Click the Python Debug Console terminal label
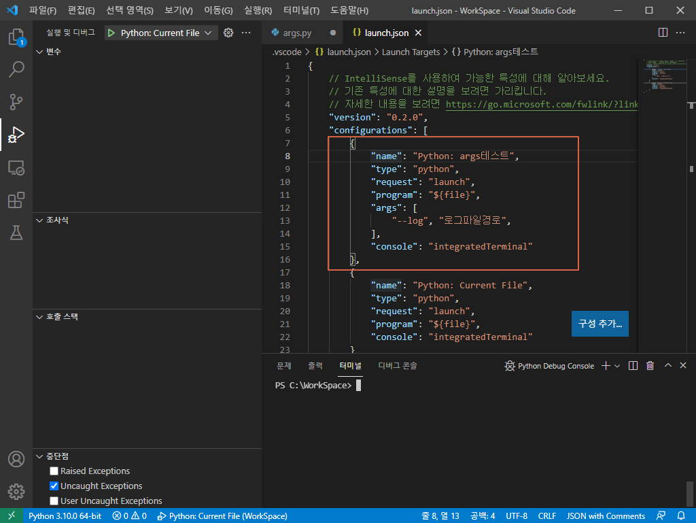Viewport: 696px width, 523px height. pos(549,366)
